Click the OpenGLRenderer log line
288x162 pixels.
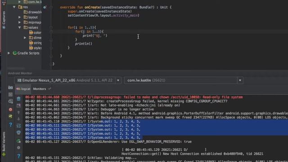[108, 142]
